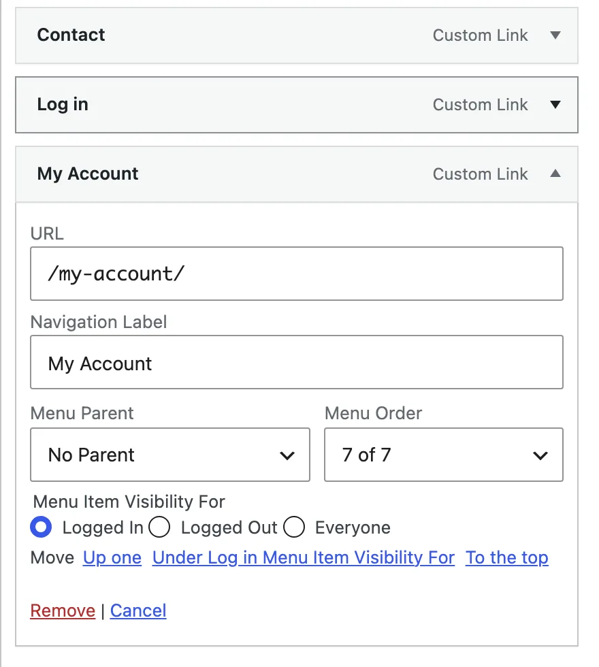Remove the My Account menu item
599x667 pixels.
(63, 611)
